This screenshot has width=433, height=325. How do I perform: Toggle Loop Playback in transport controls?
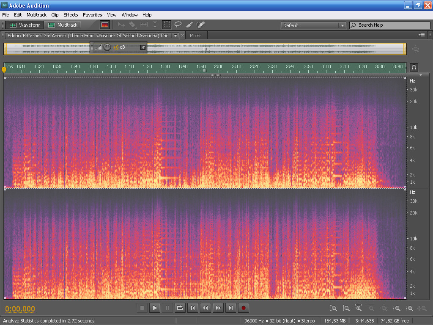(180, 308)
